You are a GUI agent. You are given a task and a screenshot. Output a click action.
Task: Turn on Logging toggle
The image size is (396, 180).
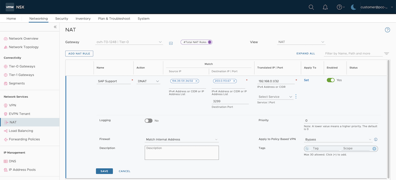[148, 120]
